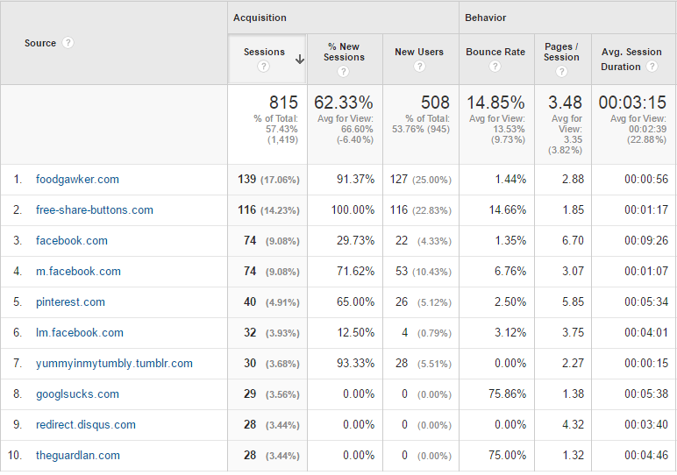
Task: Open redirect.disqus.com source link
Action: (85, 424)
